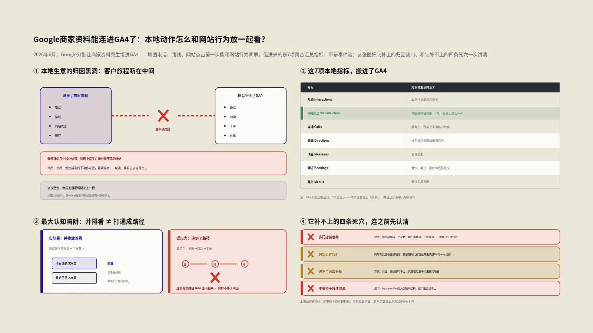Click the '服务业、到店业态的核心转化' cell
Image resolution: width=593 pixels, height=333 pixels.
[x=483, y=127]
